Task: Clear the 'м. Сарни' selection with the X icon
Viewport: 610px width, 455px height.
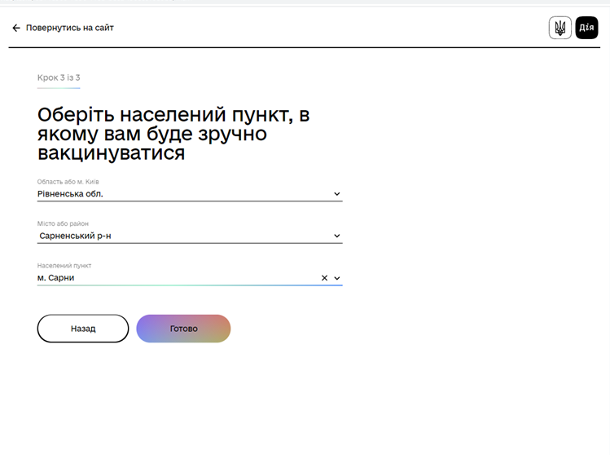Action: tap(324, 278)
